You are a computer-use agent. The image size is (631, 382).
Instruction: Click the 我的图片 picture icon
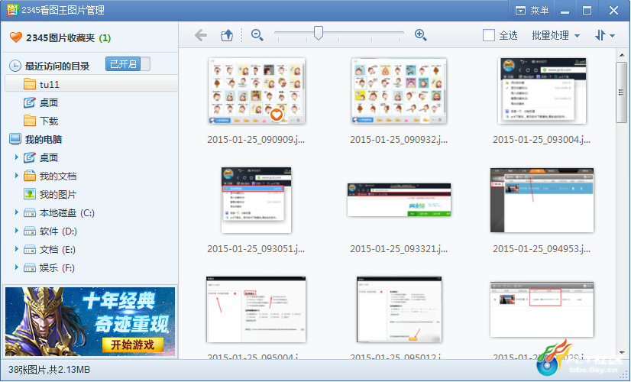[x=29, y=194]
